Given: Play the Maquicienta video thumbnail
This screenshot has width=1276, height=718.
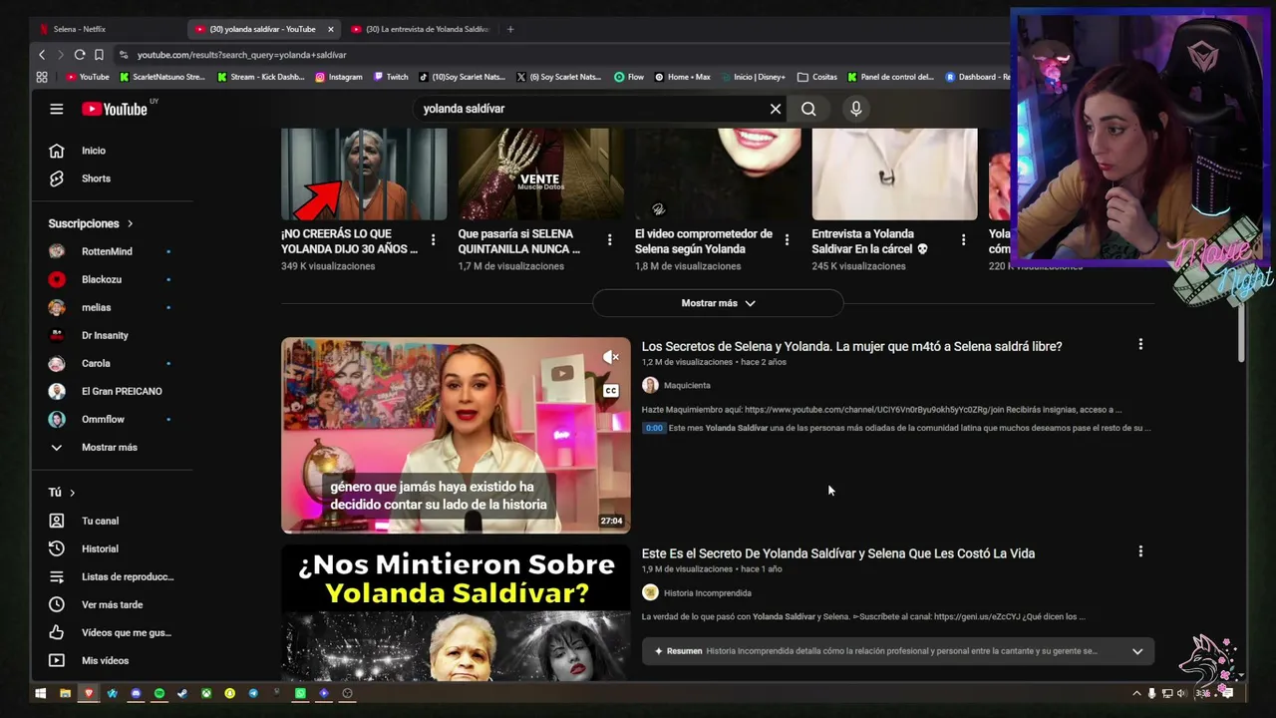Looking at the screenshot, I should 456,435.
